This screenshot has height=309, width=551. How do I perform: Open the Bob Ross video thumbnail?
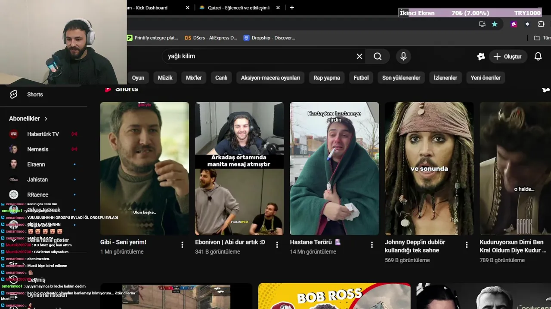(x=334, y=296)
